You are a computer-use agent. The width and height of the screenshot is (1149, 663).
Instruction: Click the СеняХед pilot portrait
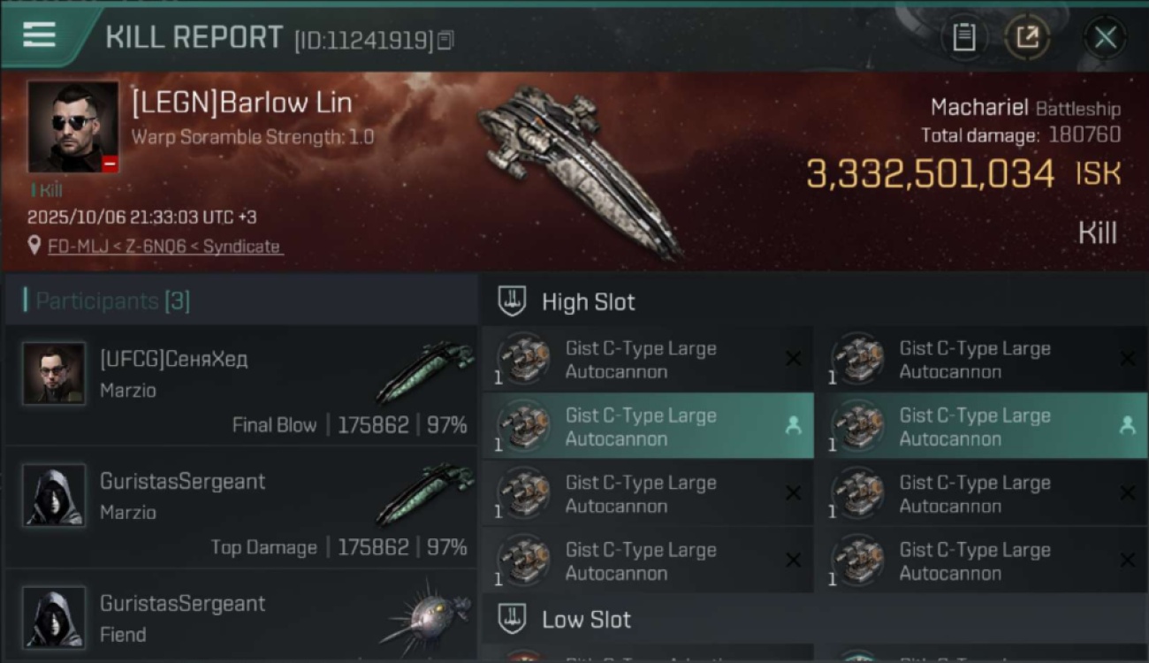point(54,373)
